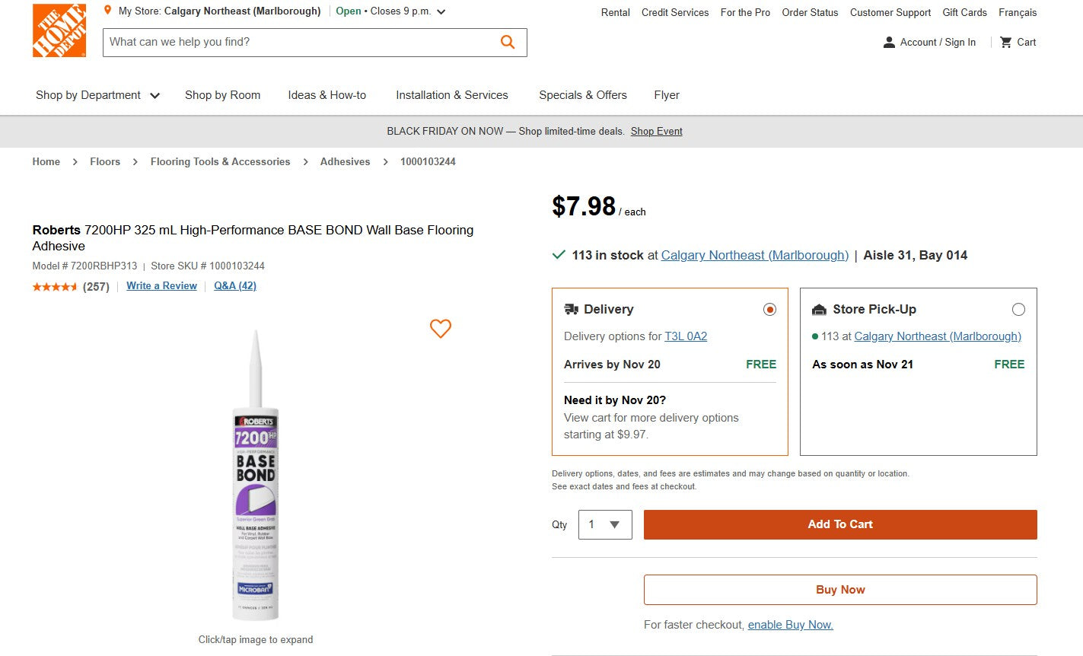Click the star rating icons
The image size is (1083, 656).
point(54,287)
